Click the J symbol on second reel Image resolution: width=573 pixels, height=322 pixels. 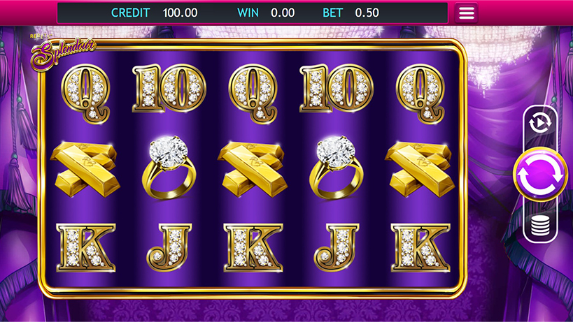coord(169,247)
